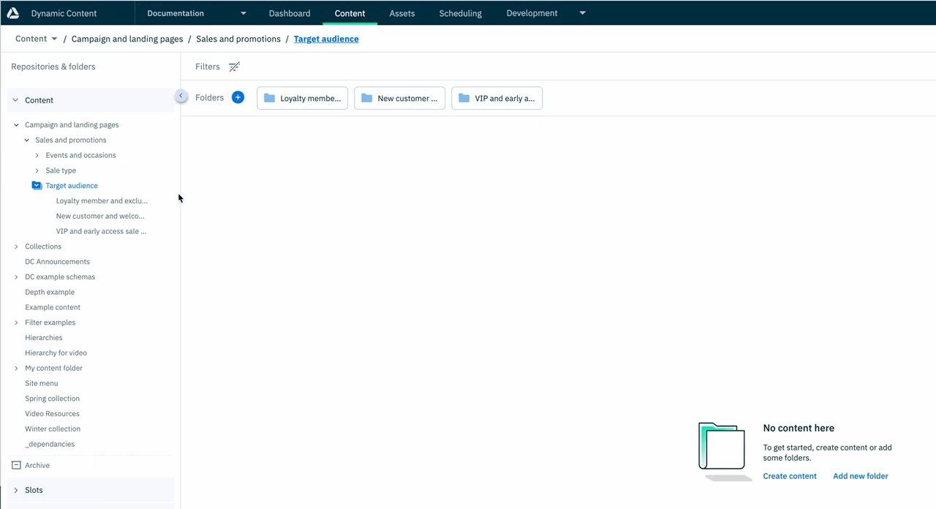Image resolution: width=936 pixels, height=509 pixels.
Task: Select _dependancies repository
Action: [x=50, y=444]
